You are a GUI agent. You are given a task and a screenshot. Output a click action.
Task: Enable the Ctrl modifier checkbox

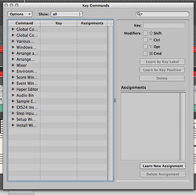tap(145, 40)
